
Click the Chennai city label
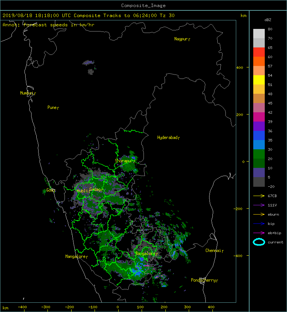[213, 250]
